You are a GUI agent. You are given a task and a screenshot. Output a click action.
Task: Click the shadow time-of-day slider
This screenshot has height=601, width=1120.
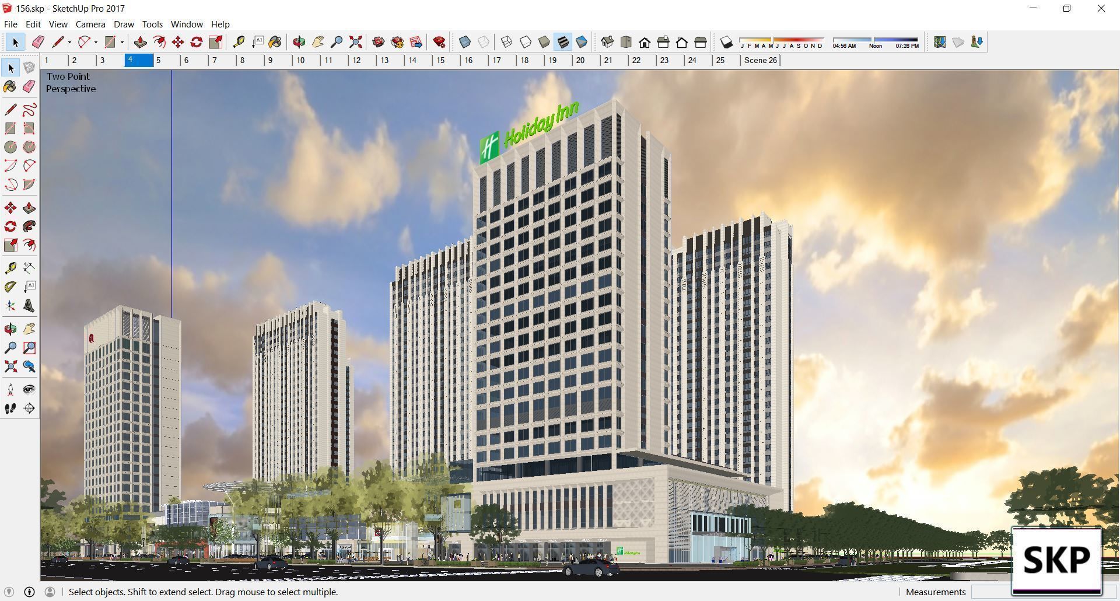(875, 42)
